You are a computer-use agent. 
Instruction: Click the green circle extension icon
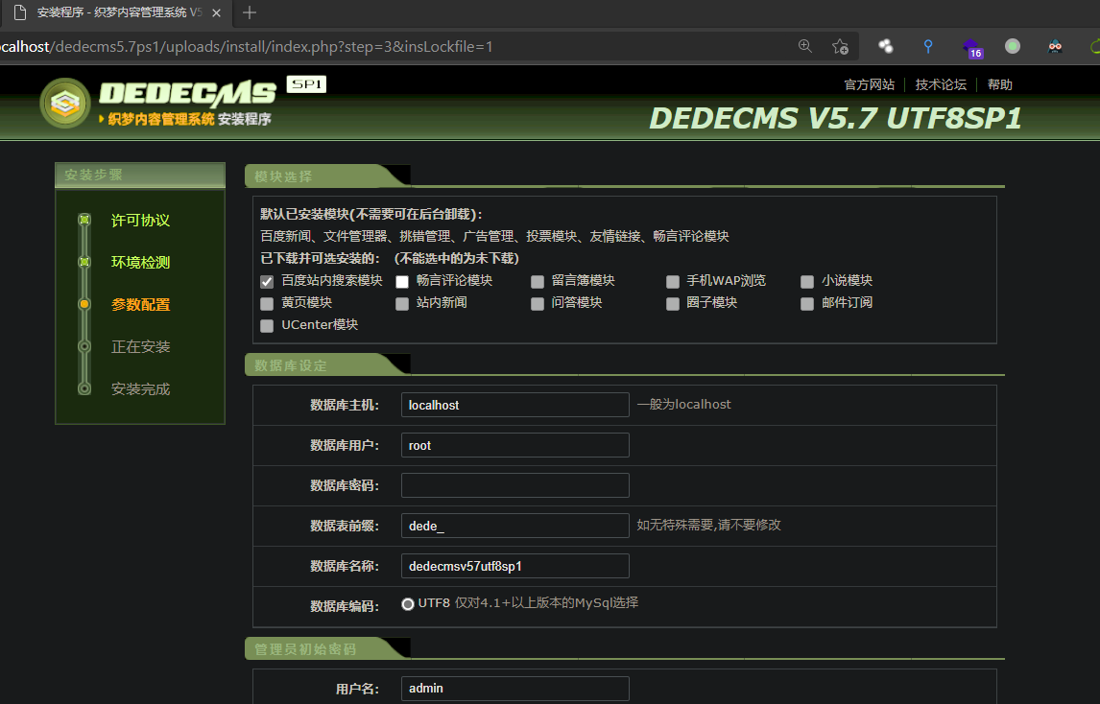[1012, 45]
